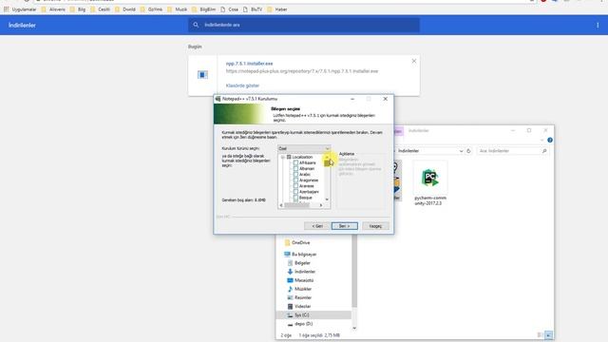This screenshot has width=608, height=342.
Task: Open the Kurulum türünü seçin dropdown
Action: 304,148
